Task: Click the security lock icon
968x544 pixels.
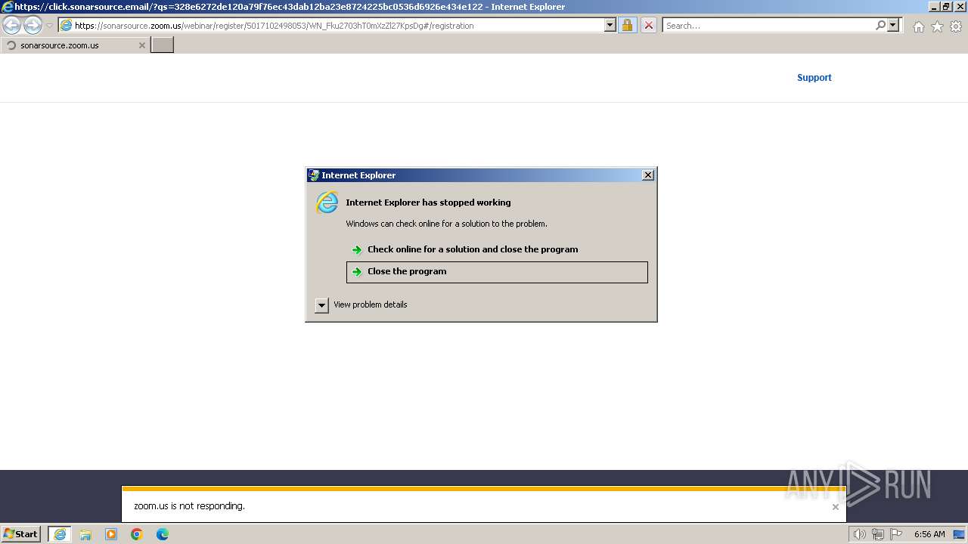Action: pos(627,25)
